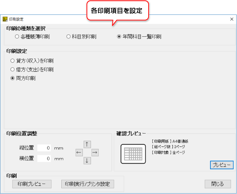Click the 縦位置 mm input field
This screenshot has width=237, height=194.
(44, 148)
